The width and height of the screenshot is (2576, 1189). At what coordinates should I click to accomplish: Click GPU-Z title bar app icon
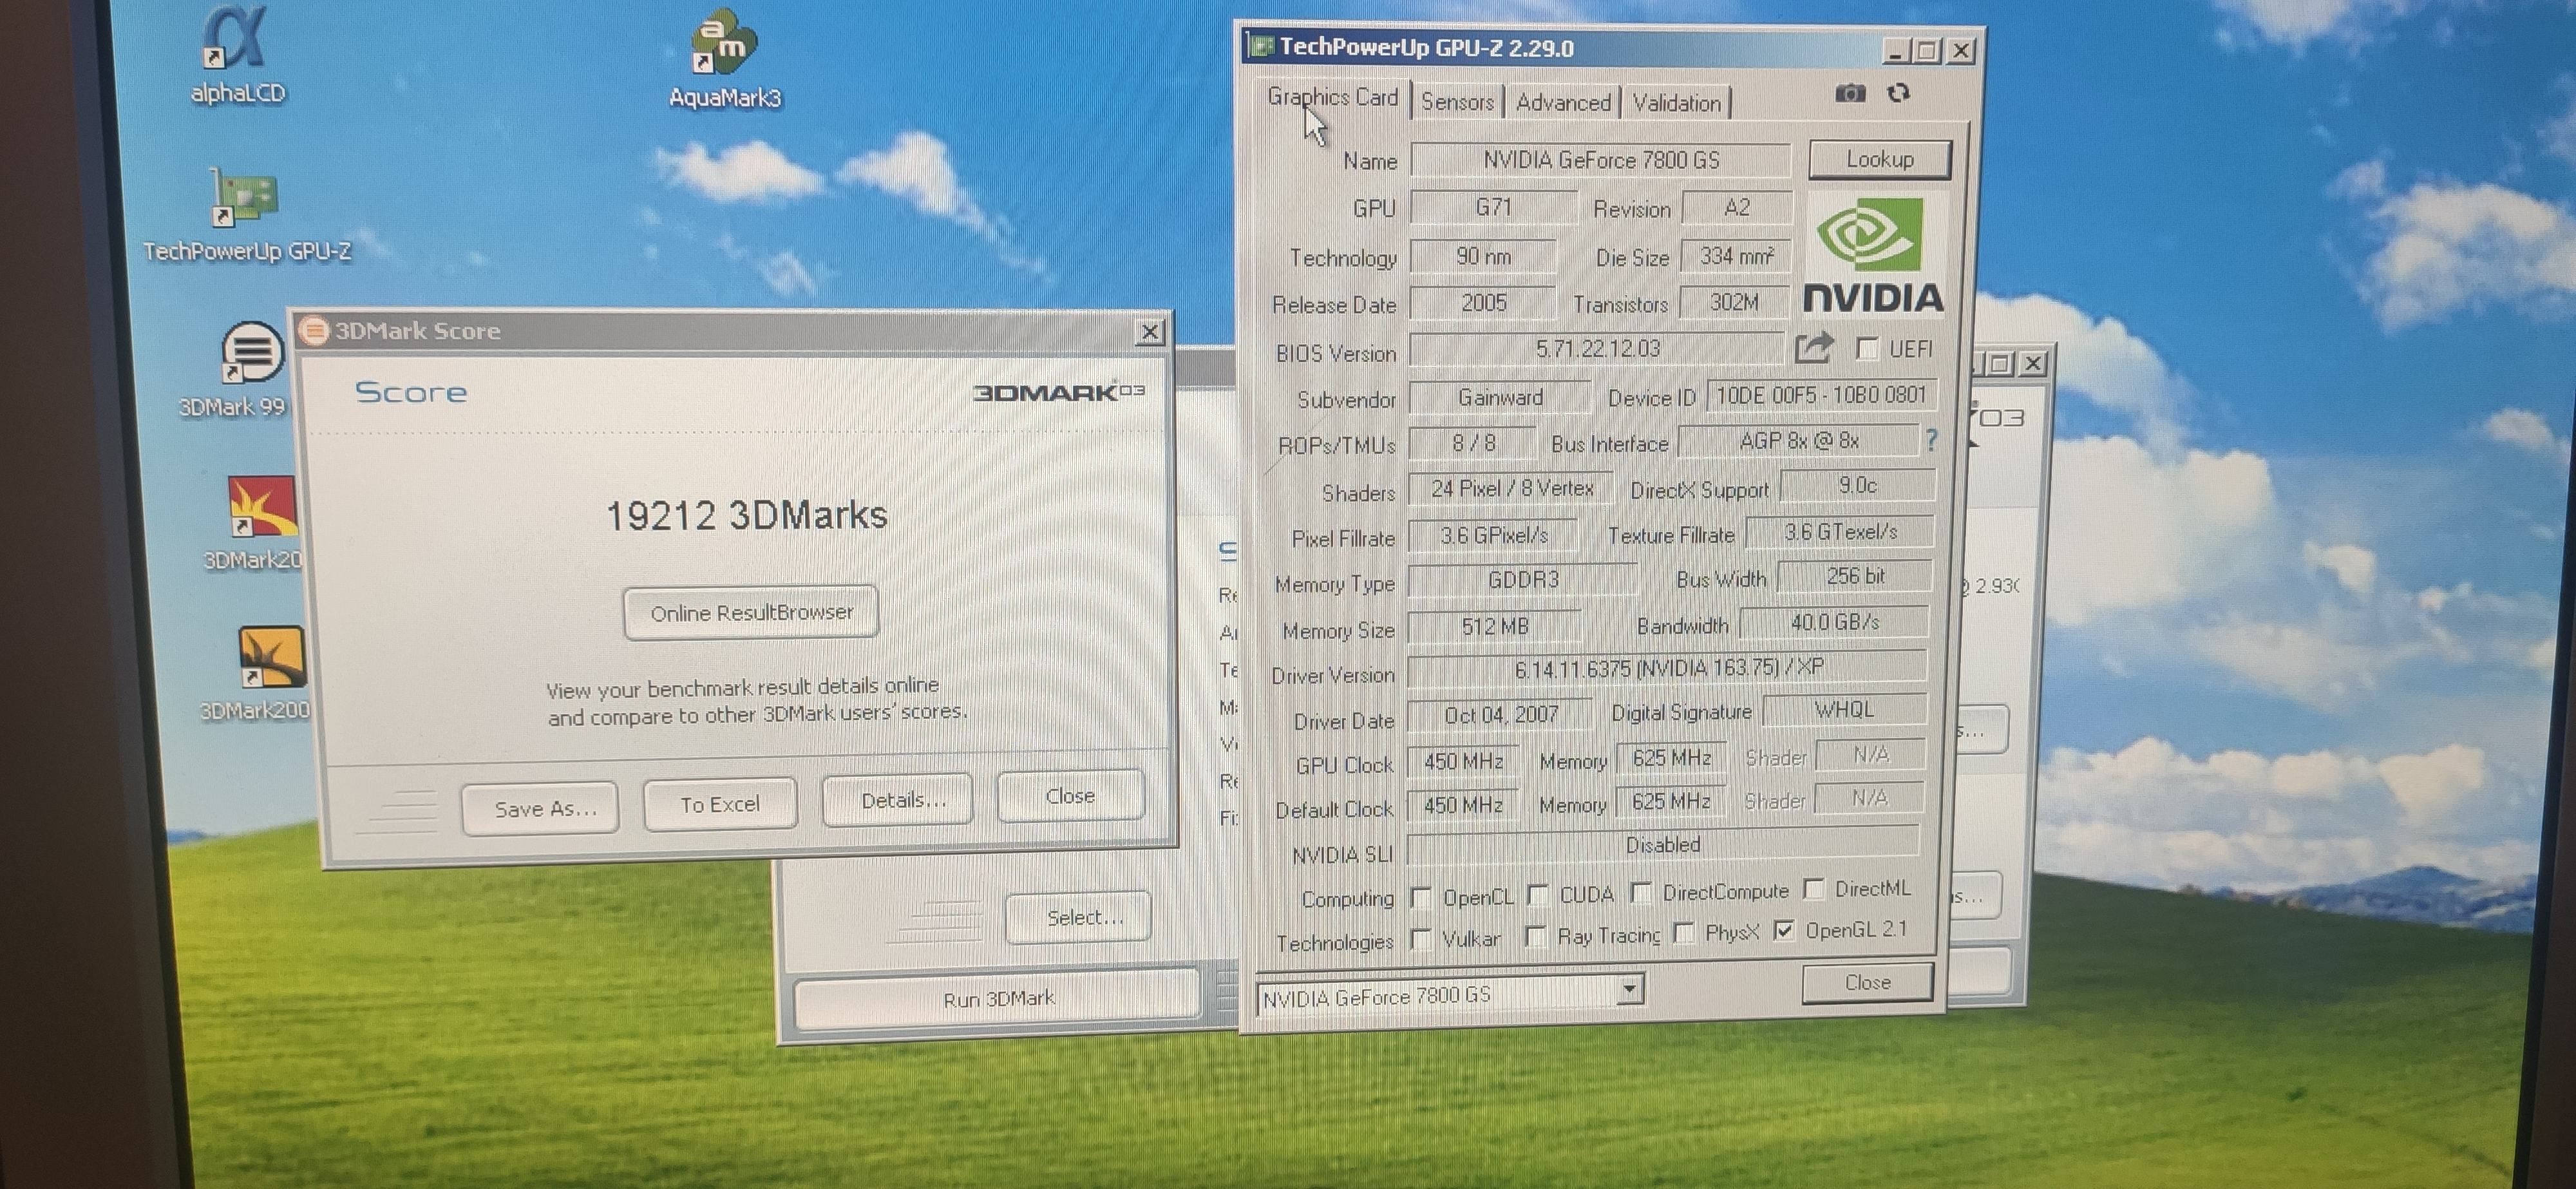point(1262,47)
